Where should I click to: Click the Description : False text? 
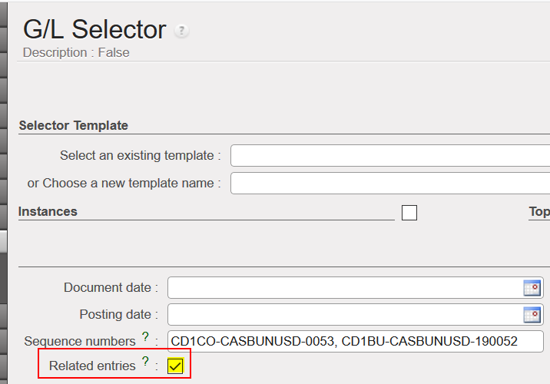(76, 53)
